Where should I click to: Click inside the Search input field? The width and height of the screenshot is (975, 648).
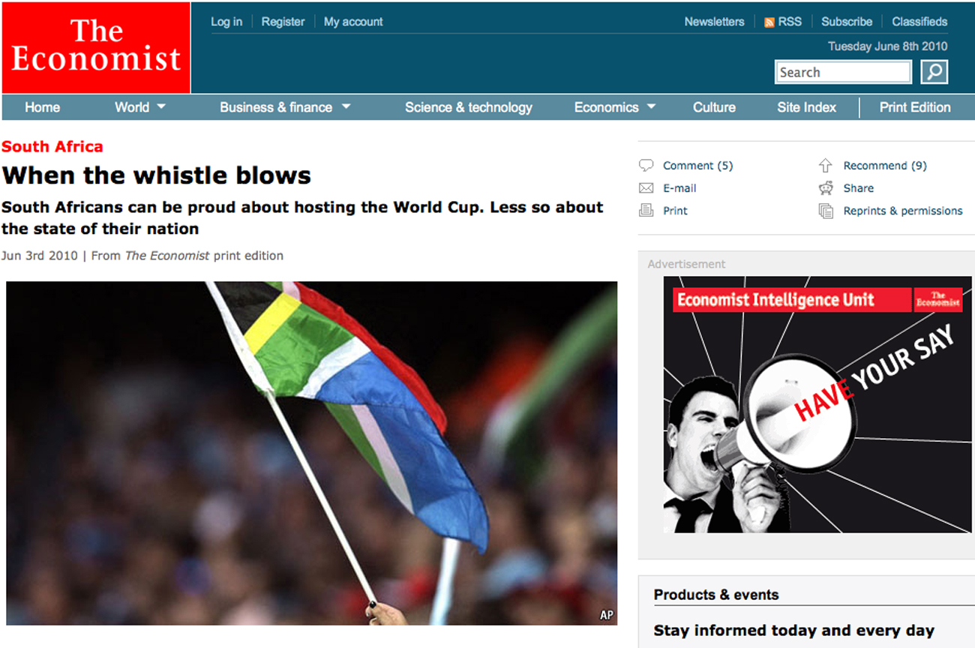(x=840, y=71)
